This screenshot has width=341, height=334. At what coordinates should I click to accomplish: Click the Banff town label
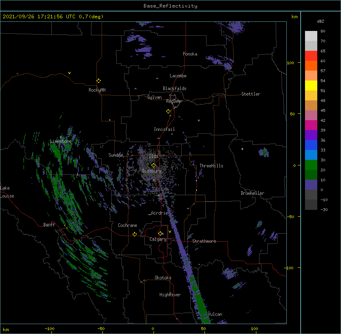tap(49, 225)
